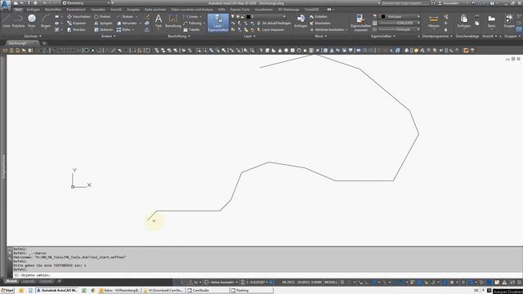The width and height of the screenshot is (523, 294).
Task: Expand the Dienstprogramme panel
Action: click(437, 36)
